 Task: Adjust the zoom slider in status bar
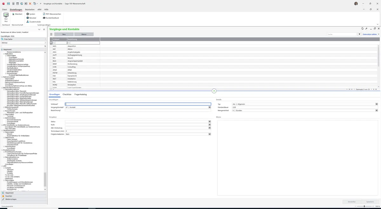click(x=364, y=206)
